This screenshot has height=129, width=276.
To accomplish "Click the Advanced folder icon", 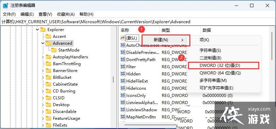I will pos(48,43).
